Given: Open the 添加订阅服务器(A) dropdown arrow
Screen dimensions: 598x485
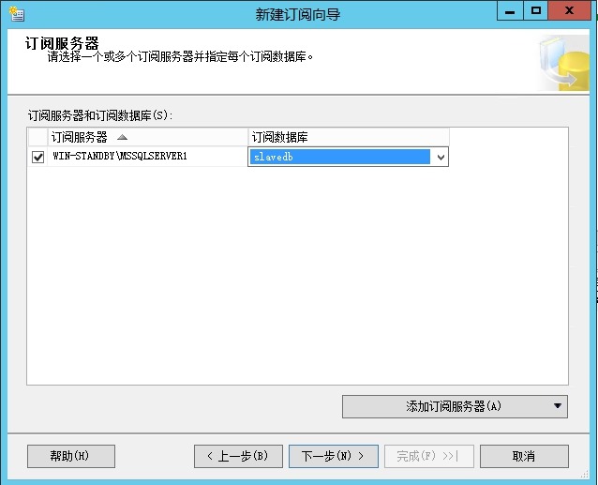Looking at the screenshot, I should pos(559,406).
